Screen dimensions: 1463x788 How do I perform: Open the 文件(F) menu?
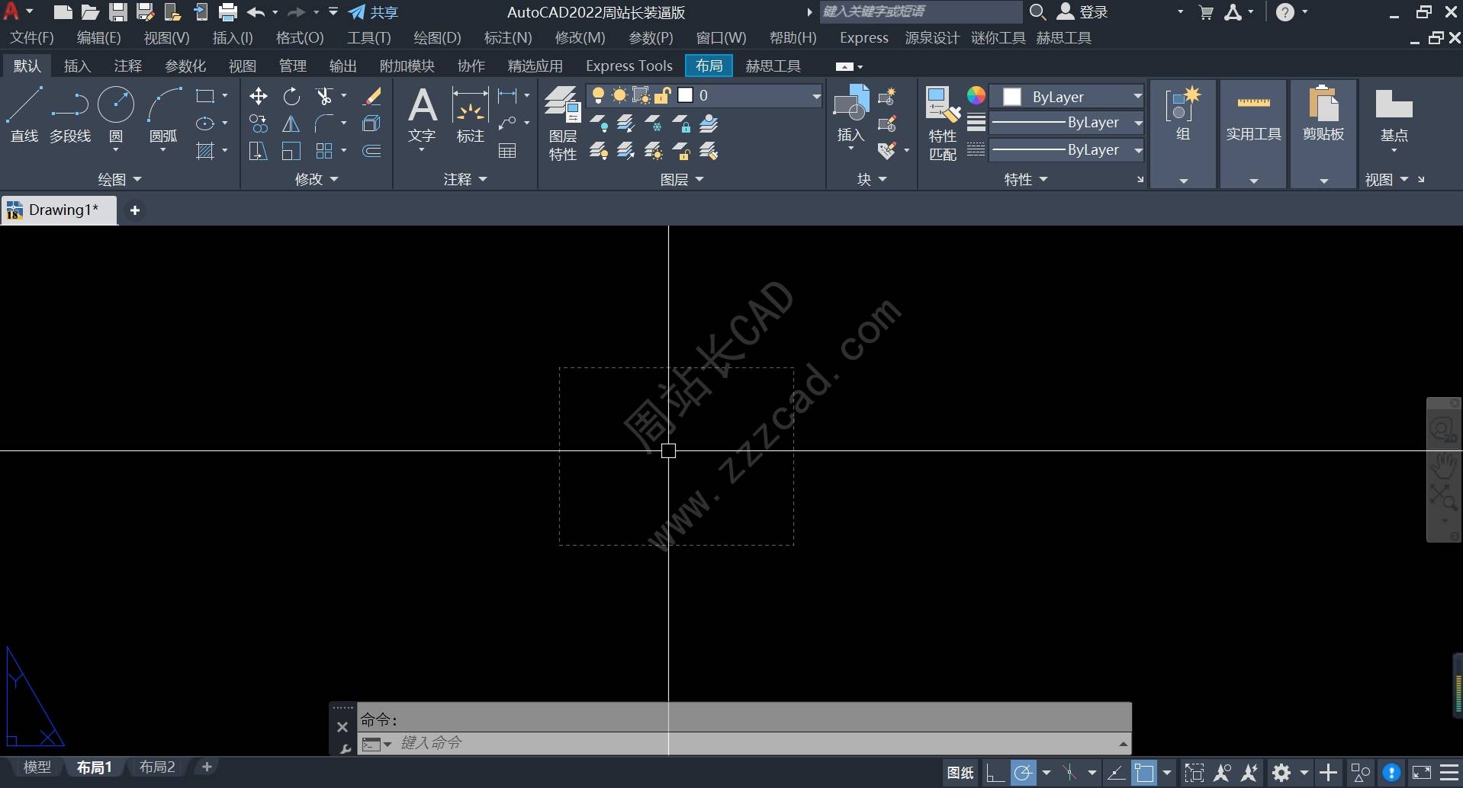(x=32, y=38)
